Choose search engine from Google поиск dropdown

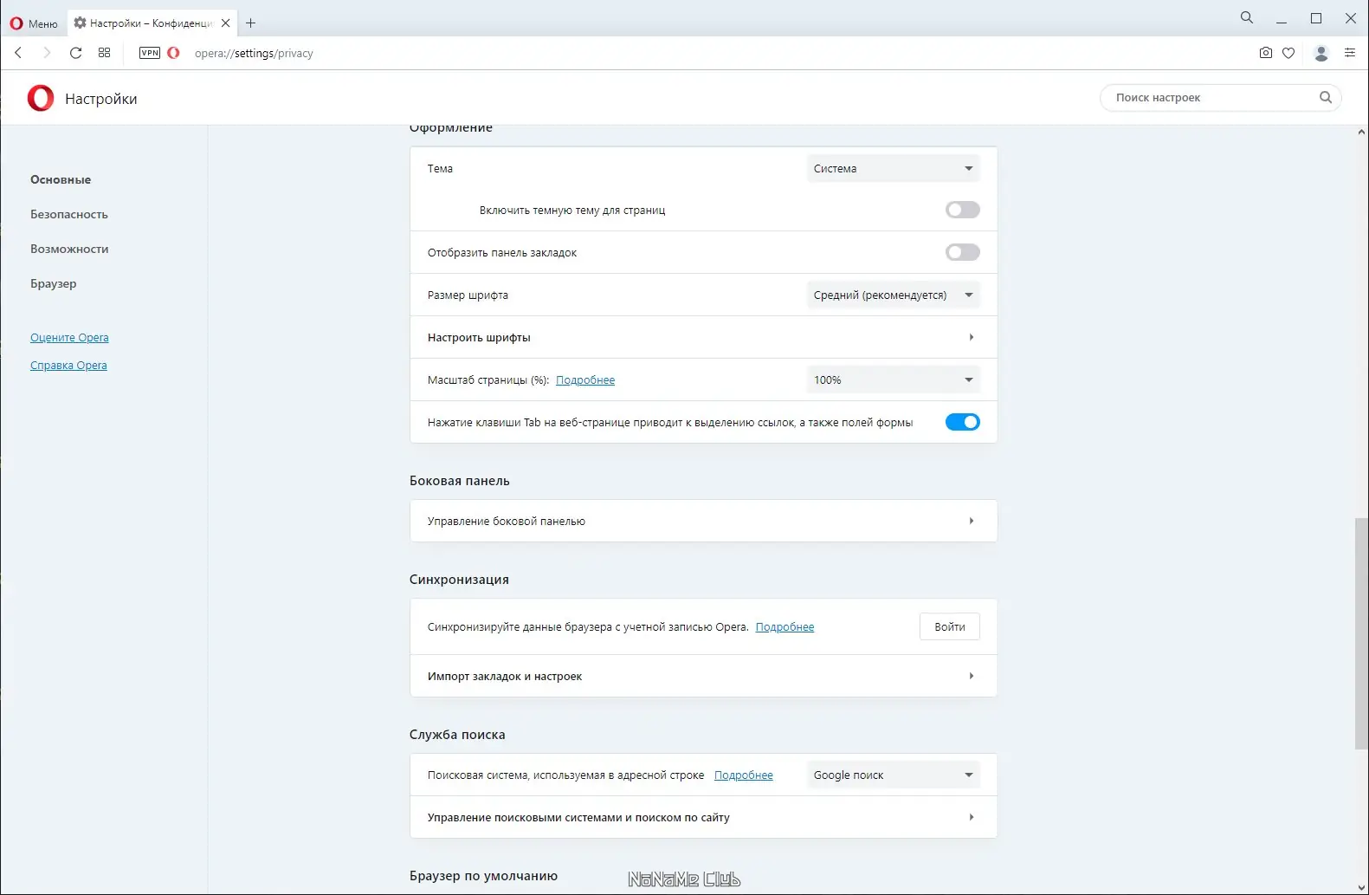pos(893,775)
